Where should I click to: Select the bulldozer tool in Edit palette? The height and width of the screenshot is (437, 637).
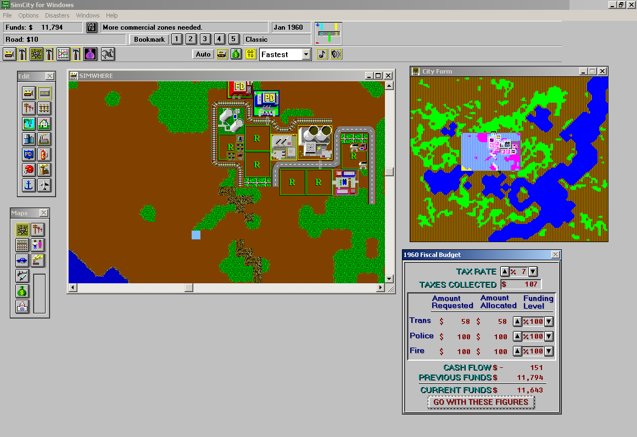tap(29, 93)
